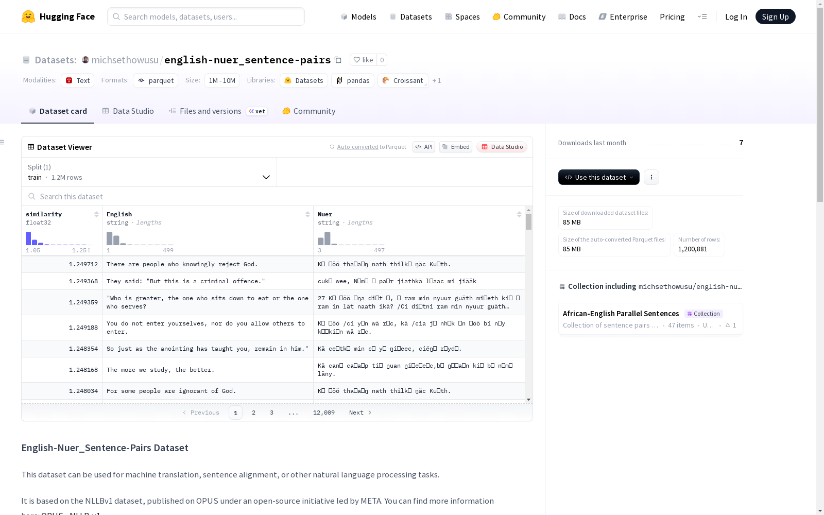Select the Croissant library tag
Viewport: 824px width, 515px height.
click(403, 80)
